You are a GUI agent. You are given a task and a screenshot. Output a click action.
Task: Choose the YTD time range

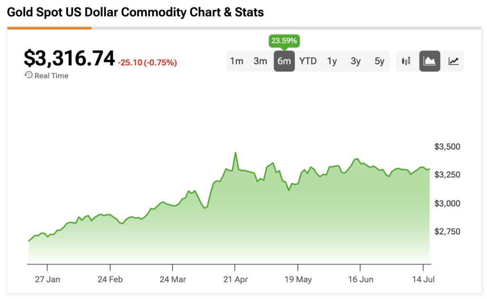point(308,61)
